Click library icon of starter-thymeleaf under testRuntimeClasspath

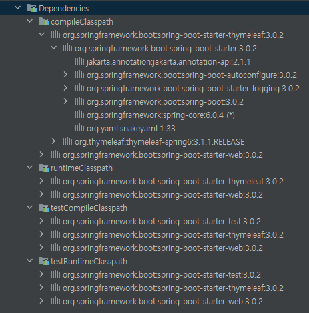pyautogui.click(x=55, y=288)
